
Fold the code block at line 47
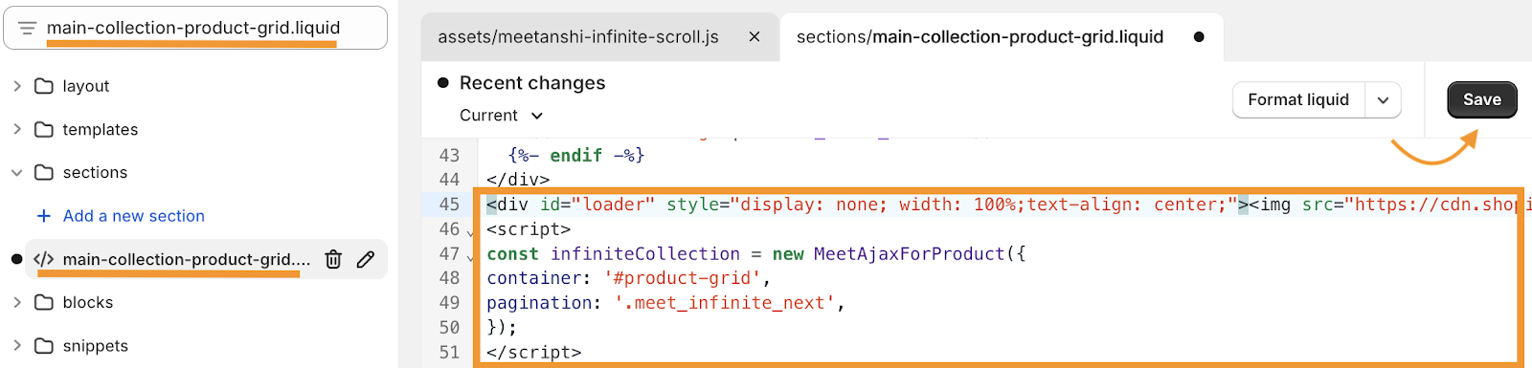click(x=470, y=256)
